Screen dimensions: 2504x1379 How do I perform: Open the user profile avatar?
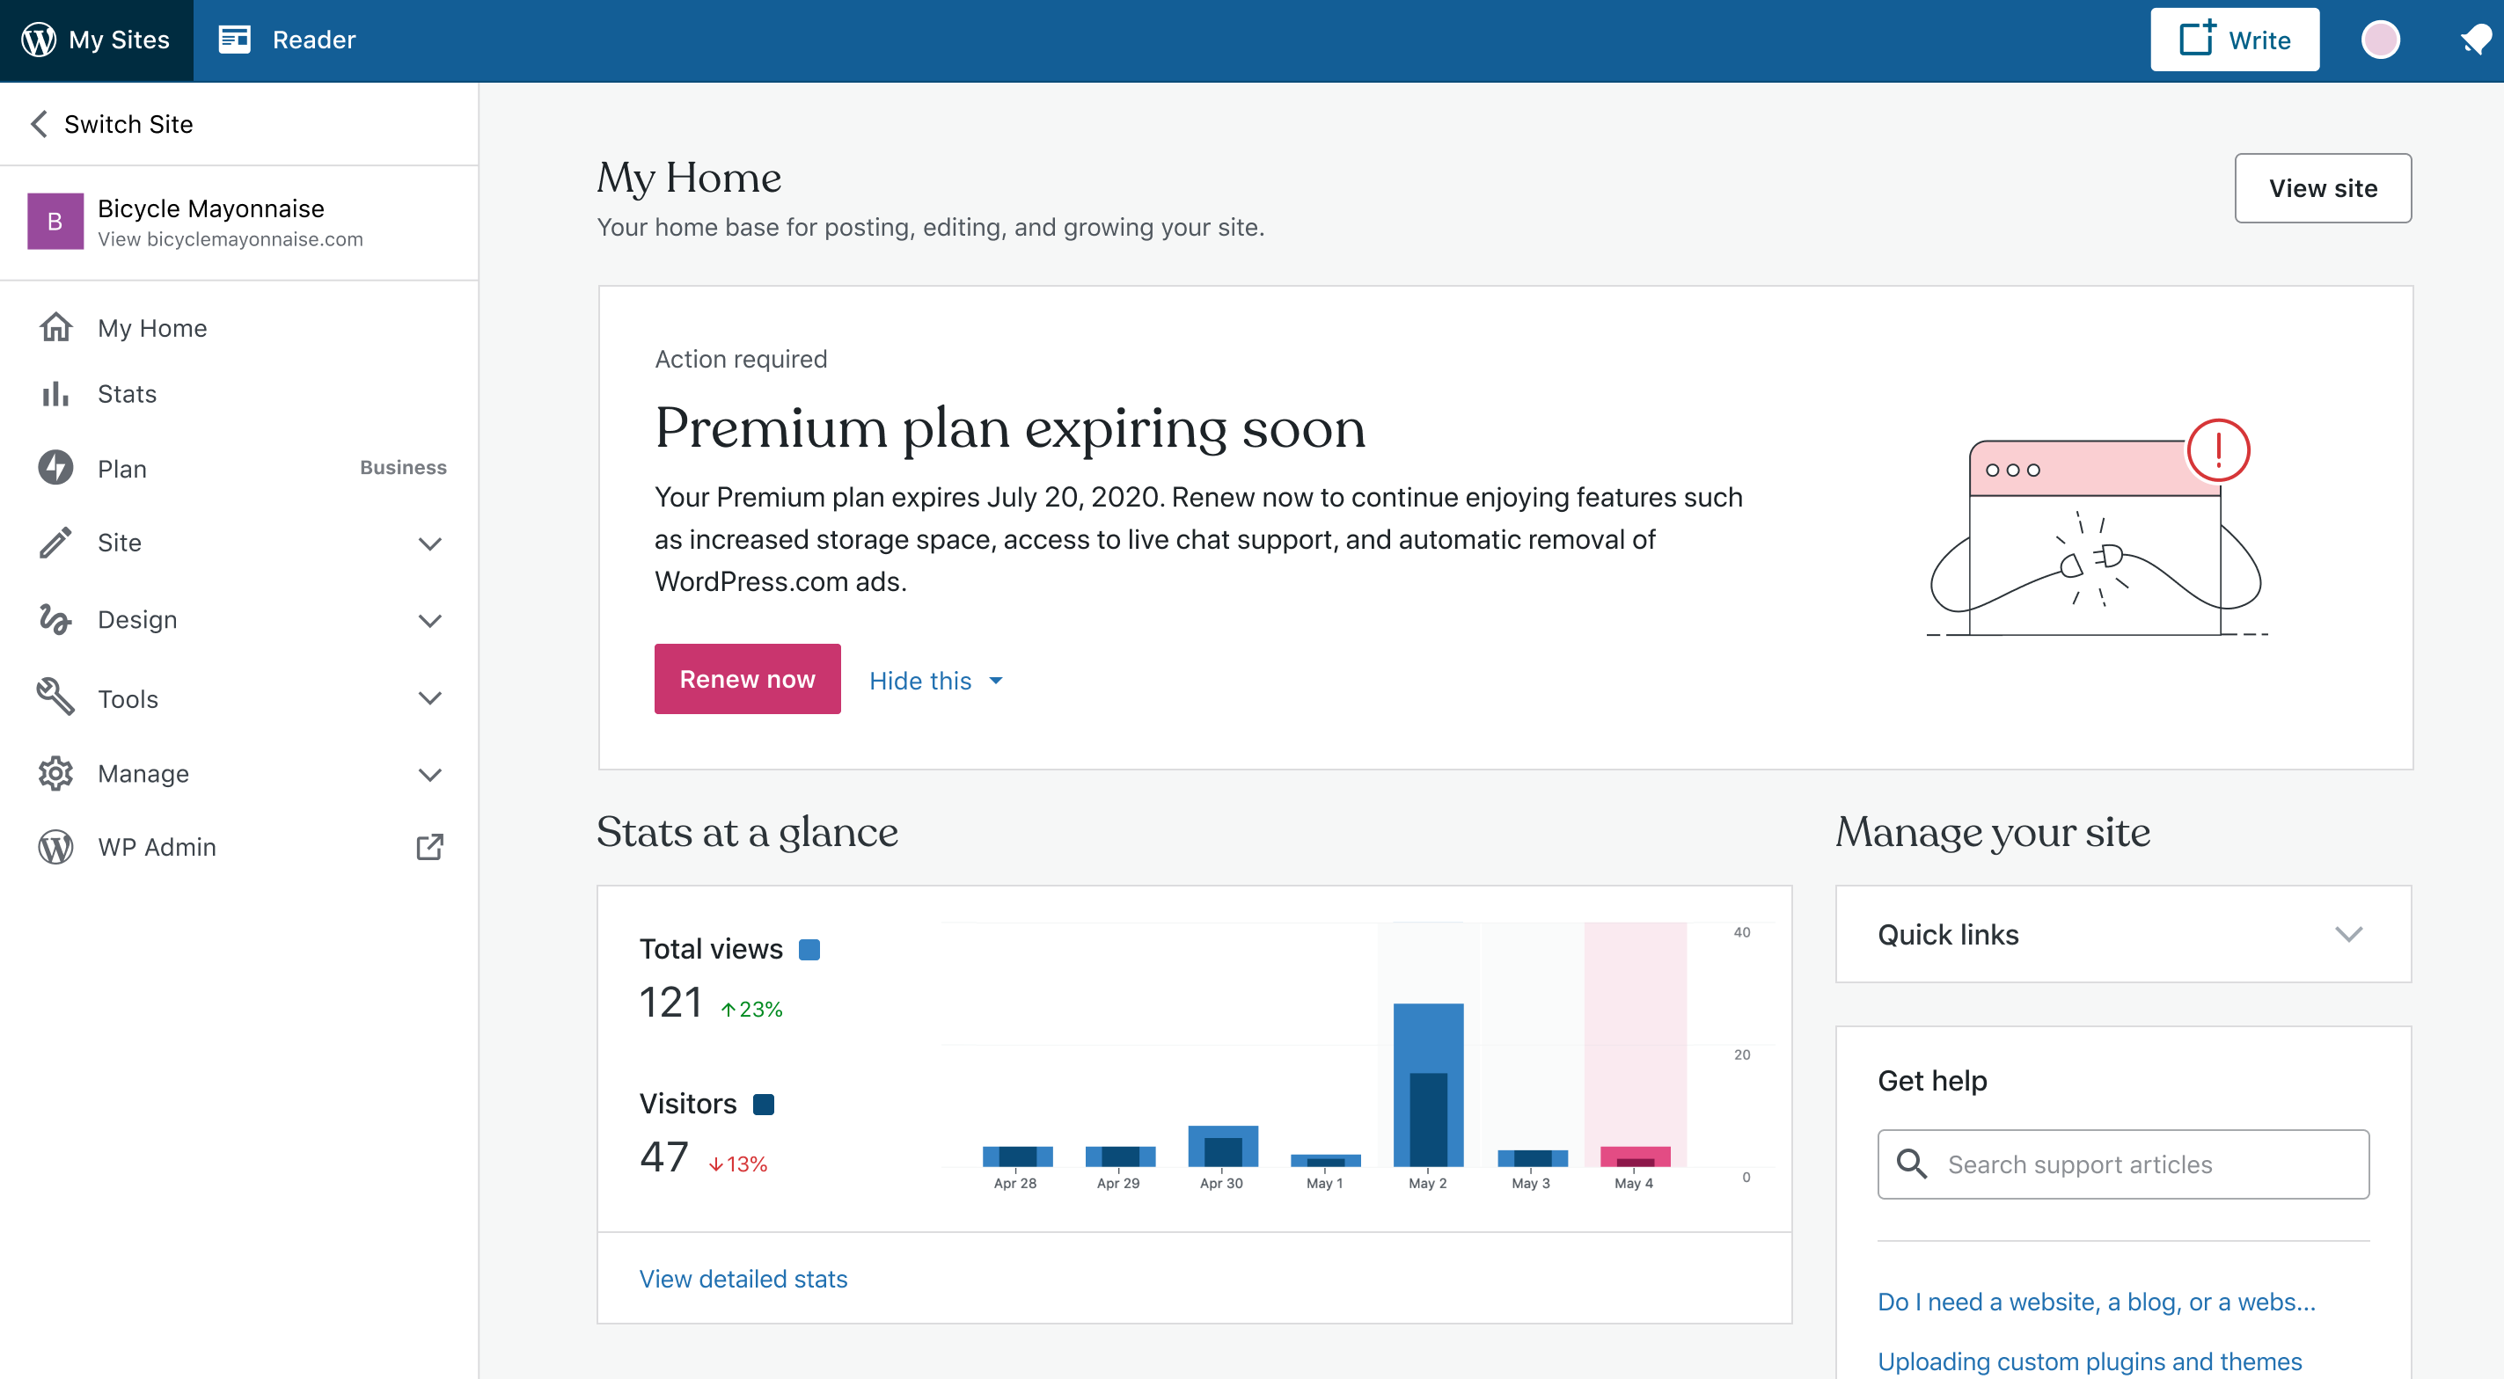[2380, 40]
